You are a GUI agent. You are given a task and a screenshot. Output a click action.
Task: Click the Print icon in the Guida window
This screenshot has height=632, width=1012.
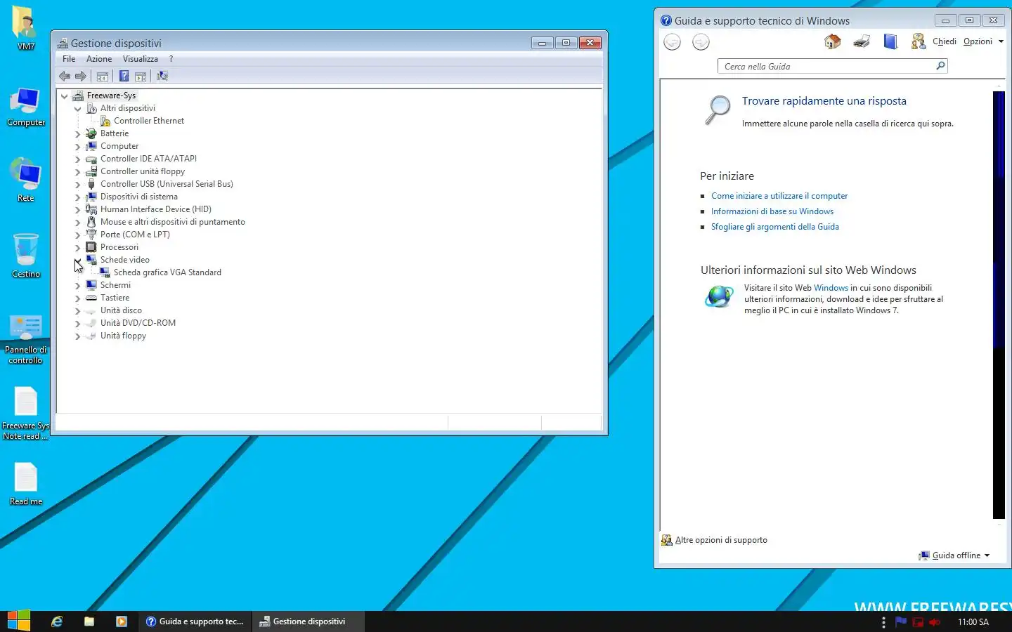(x=862, y=41)
